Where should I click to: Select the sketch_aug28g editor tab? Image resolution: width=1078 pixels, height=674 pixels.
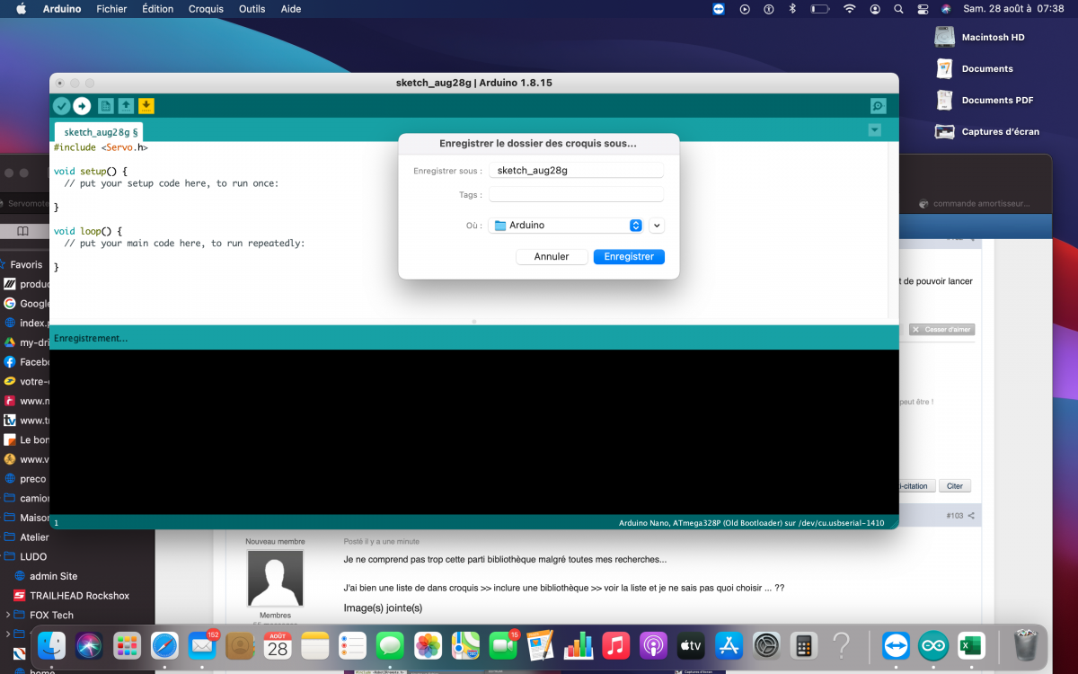[x=98, y=132]
